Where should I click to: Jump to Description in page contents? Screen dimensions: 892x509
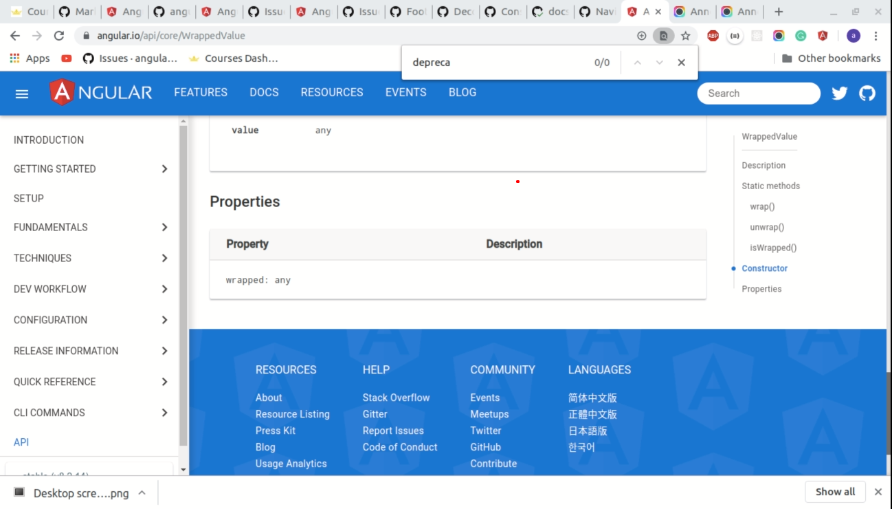click(763, 165)
